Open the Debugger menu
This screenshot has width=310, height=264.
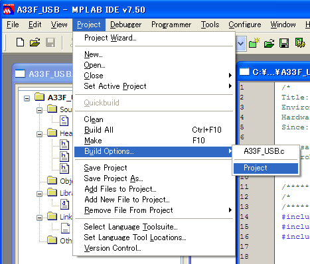(125, 25)
